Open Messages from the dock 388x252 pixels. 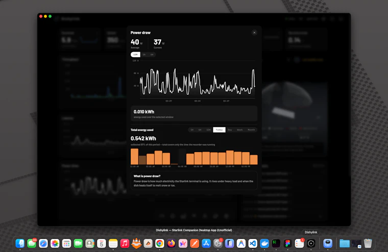[x=32, y=244]
